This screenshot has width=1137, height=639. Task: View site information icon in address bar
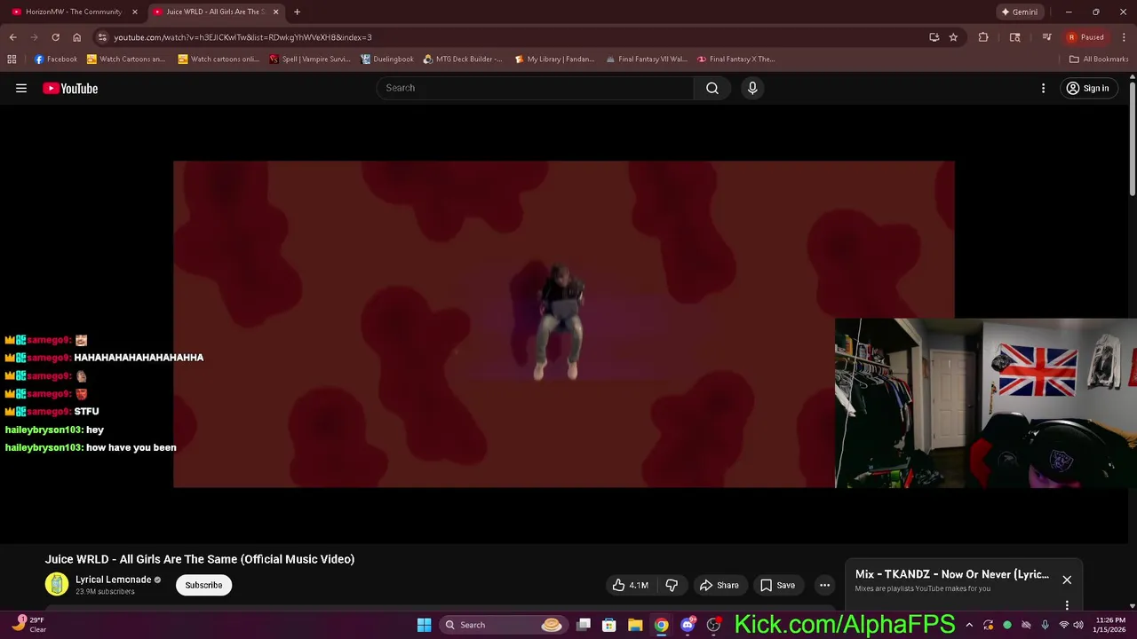pos(102,37)
